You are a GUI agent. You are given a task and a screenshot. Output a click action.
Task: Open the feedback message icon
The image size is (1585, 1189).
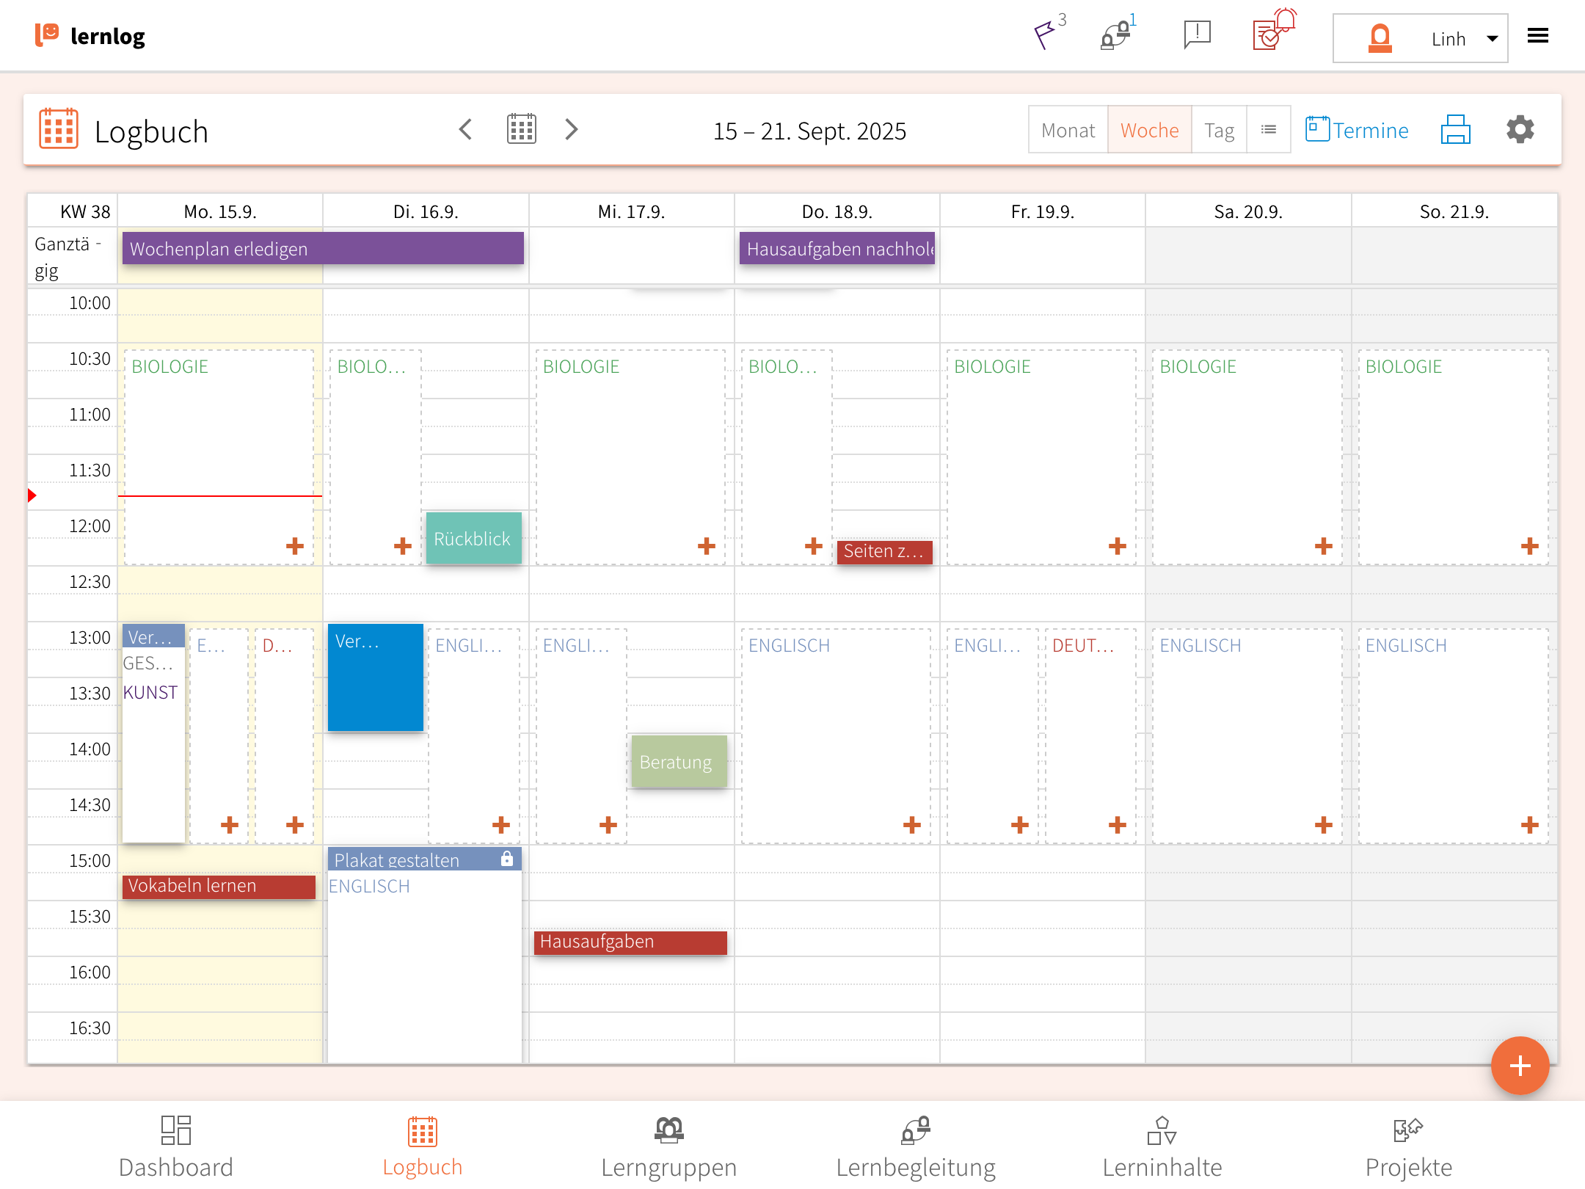pyautogui.click(x=1197, y=34)
